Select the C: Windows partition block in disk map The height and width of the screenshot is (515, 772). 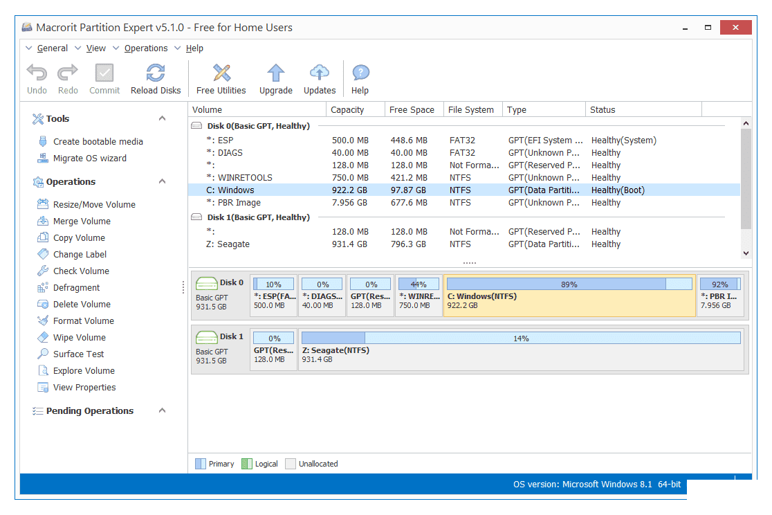pyautogui.click(x=569, y=295)
